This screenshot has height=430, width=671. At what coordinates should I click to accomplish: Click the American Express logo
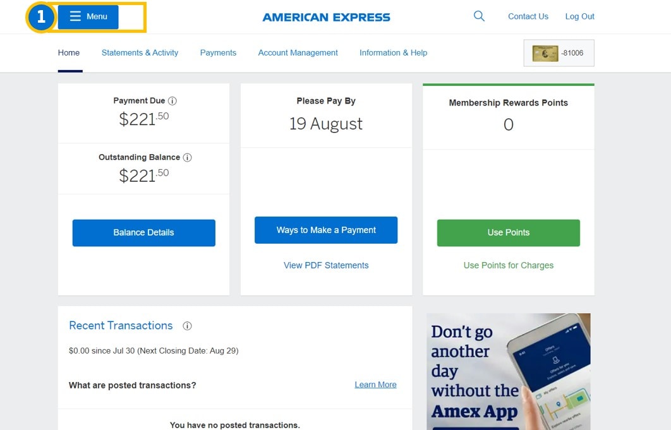(x=326, y=17)
